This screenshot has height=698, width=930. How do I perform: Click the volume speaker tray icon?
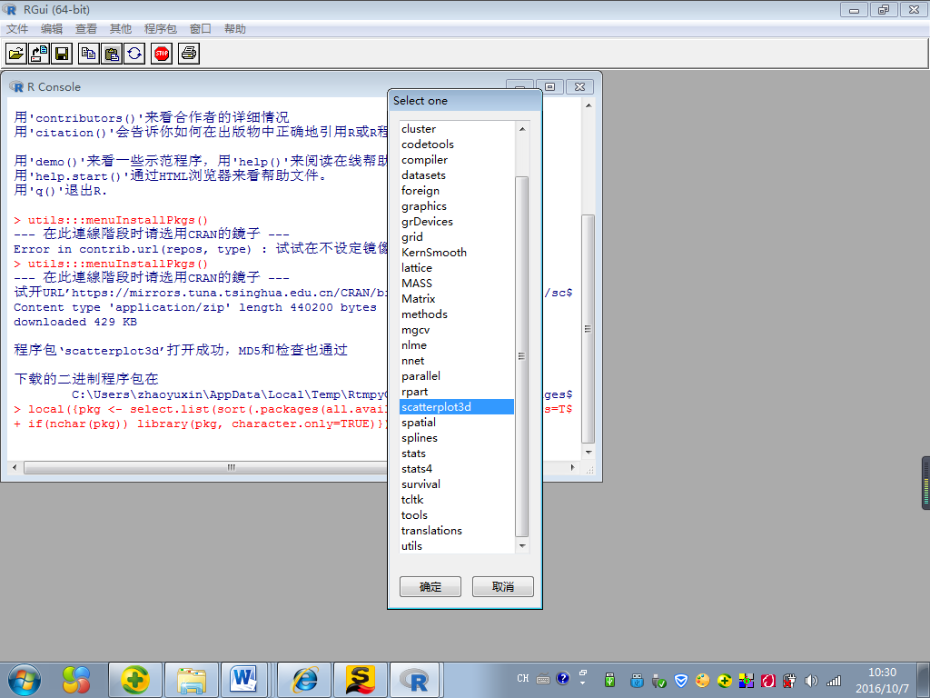811,680
